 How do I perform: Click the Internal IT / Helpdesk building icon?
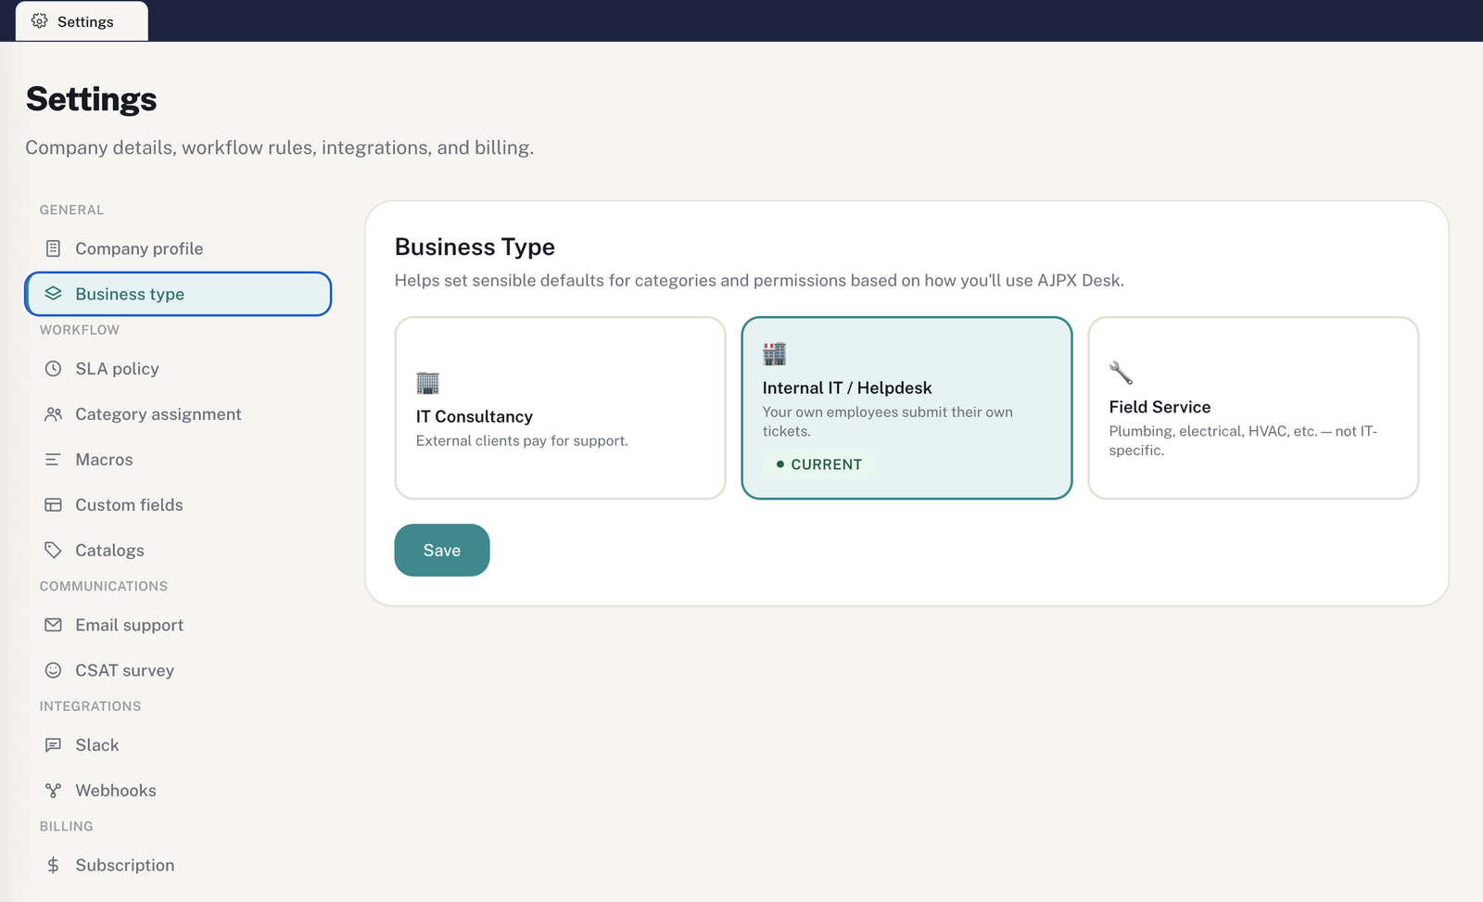pyautogui.click(x=774, y=353)
